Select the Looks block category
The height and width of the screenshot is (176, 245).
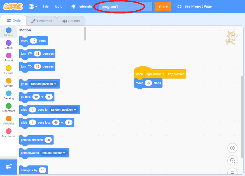(x=9, y=45)
